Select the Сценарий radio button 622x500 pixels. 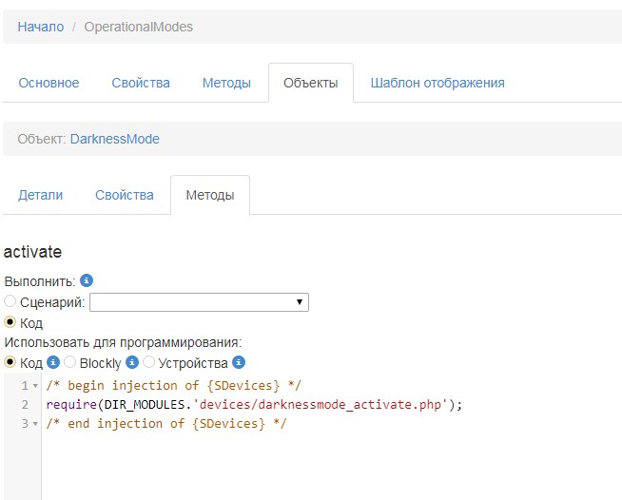10,301
